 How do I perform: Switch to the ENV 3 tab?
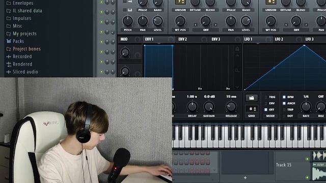(226, 39)
